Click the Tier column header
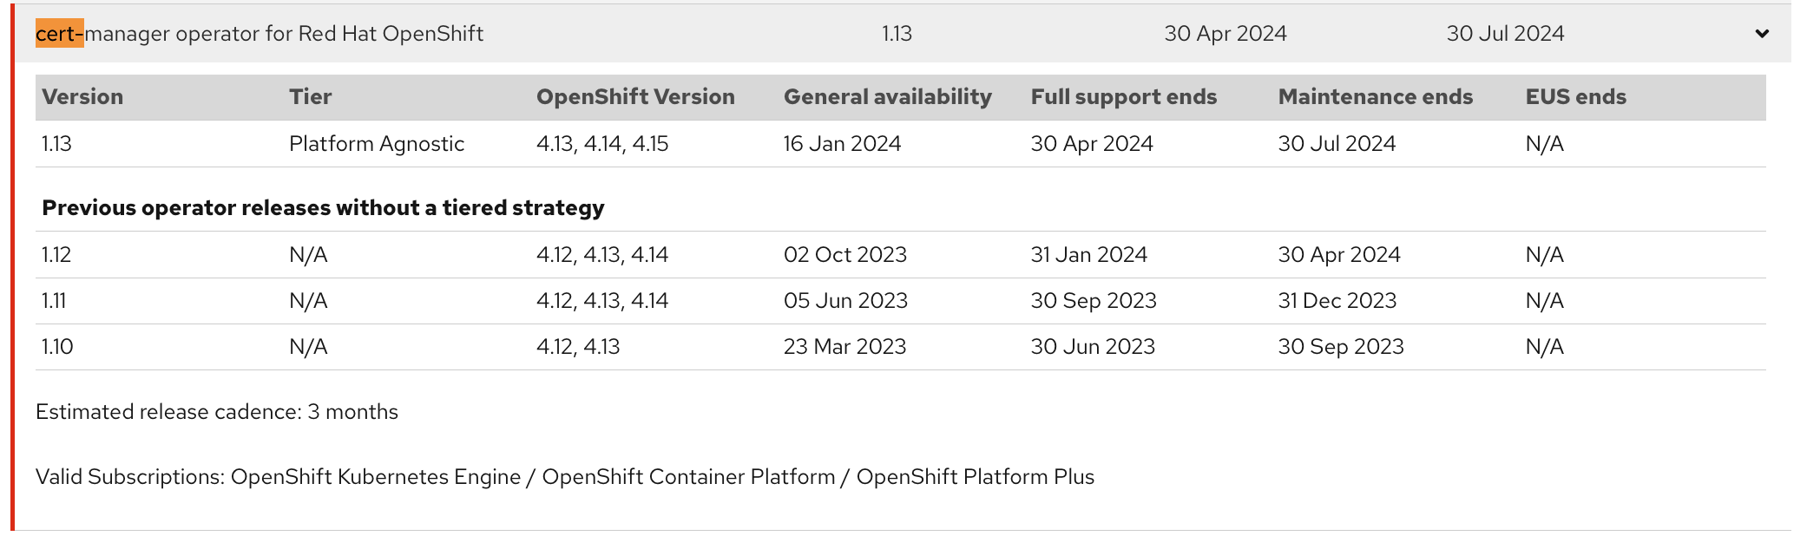 pos(310,97)
